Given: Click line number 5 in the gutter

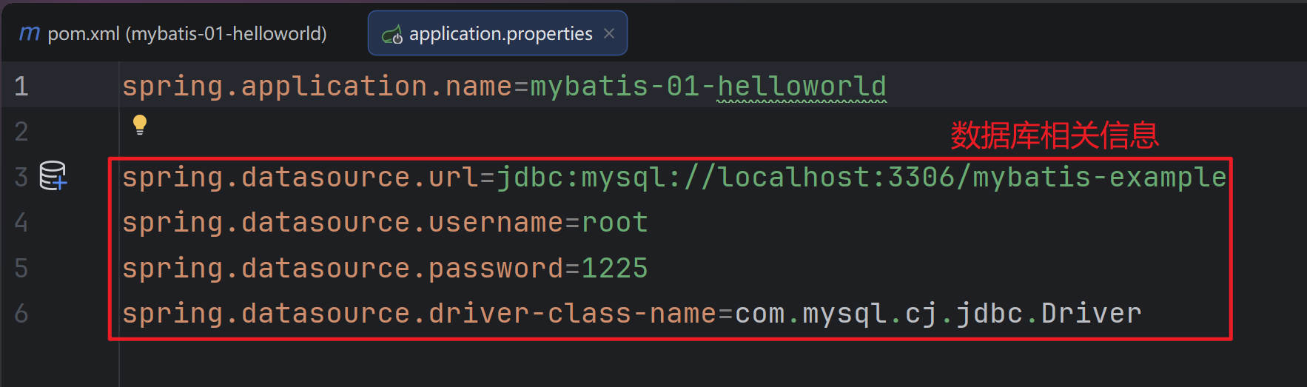Looking at the screenshot, I should [21, 268].
